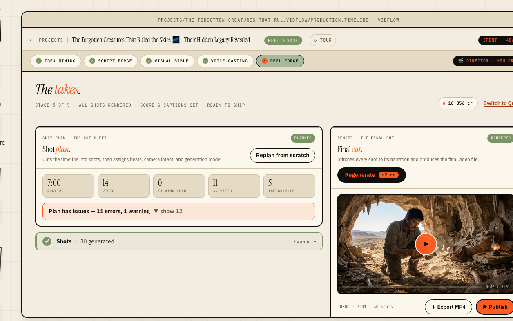Click the file path in title bar
This screenshot has height=321, width=513.
pos(278,20)
